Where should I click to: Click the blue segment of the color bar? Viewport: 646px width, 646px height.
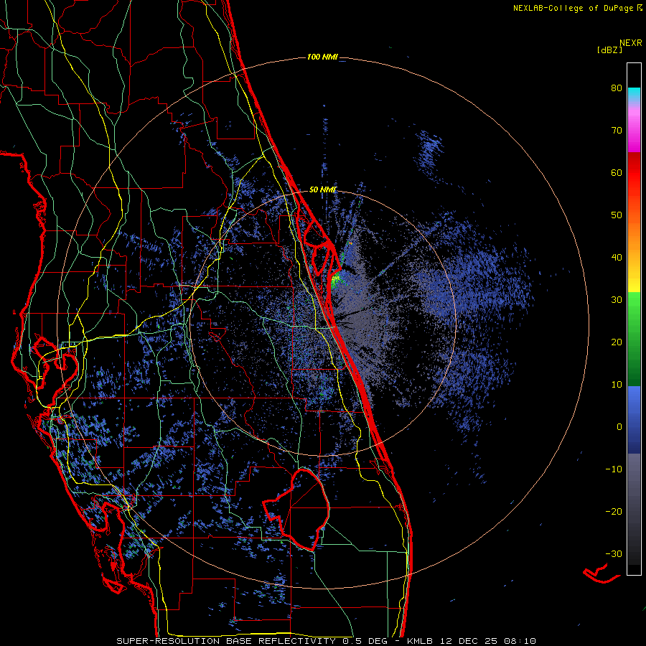coord(634,420)
